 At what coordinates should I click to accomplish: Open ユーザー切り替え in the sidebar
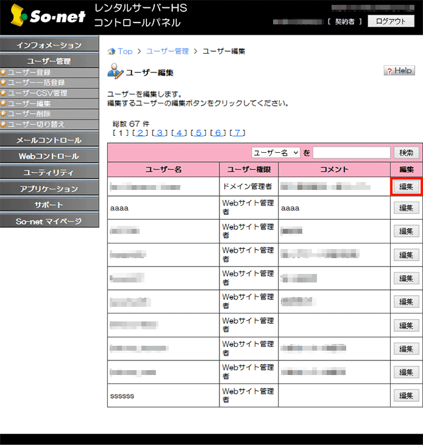[36, 124]
